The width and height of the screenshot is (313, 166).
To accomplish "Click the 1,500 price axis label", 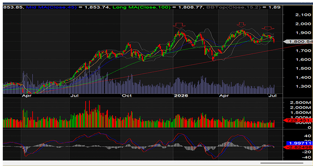I will click(x=303, y=68).
